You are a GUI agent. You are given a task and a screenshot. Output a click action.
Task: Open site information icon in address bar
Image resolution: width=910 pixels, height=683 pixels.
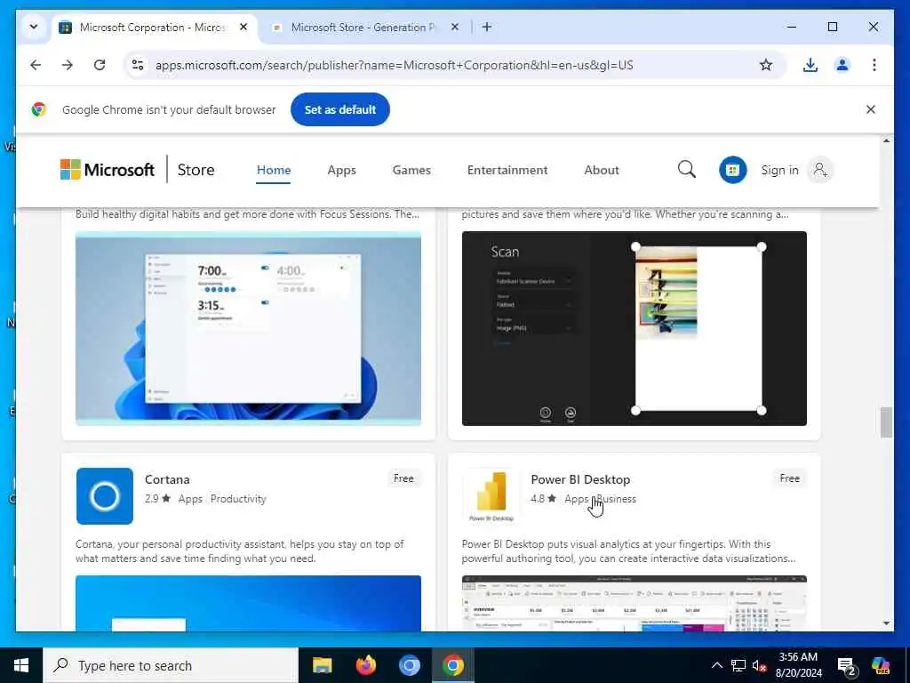138,65
